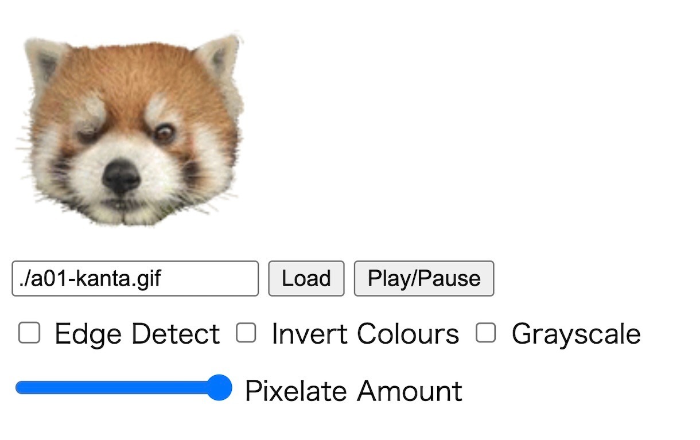The image size is (700, 440).
Task: Click the Invert Colours text label
Action: tap(365, 334)
